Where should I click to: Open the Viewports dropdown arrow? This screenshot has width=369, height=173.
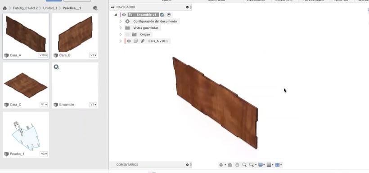(281, 165)
